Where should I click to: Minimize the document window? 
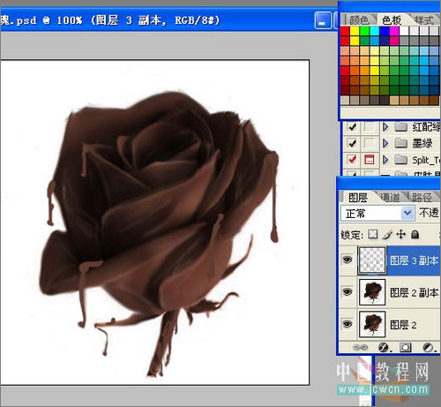tap(322, 20)
